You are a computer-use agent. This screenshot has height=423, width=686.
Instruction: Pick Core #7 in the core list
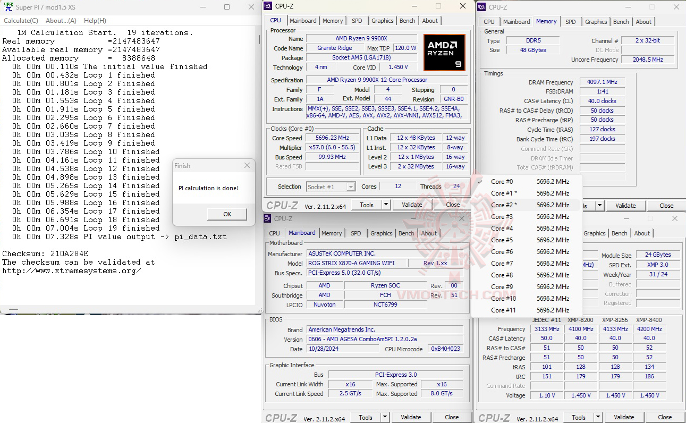click(x=527, y=264)
